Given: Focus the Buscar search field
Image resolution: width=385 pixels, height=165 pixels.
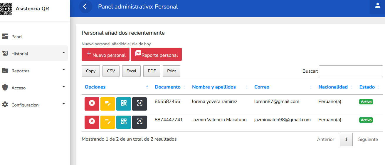Looking at the screenshot, I should (x=351, y=71).
